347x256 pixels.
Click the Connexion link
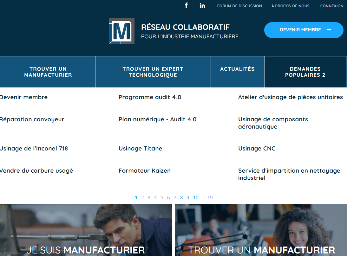(331, 6)
